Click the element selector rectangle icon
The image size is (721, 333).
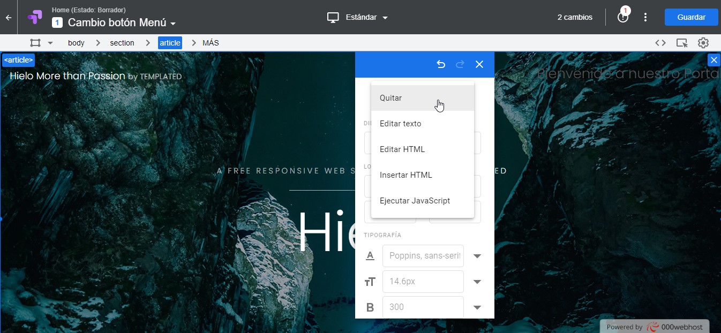pyautogui.click(x=35, y=43)
